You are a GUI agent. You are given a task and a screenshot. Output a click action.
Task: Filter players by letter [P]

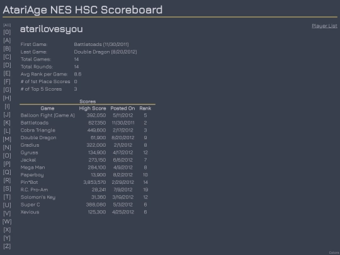7,164
